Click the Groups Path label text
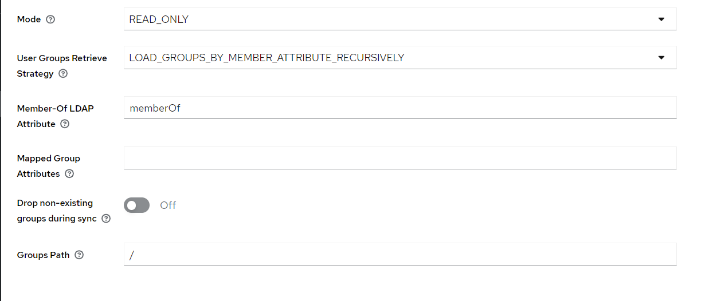Image resolution: width=717 pixels, height=301 pixels. point(44,255)
